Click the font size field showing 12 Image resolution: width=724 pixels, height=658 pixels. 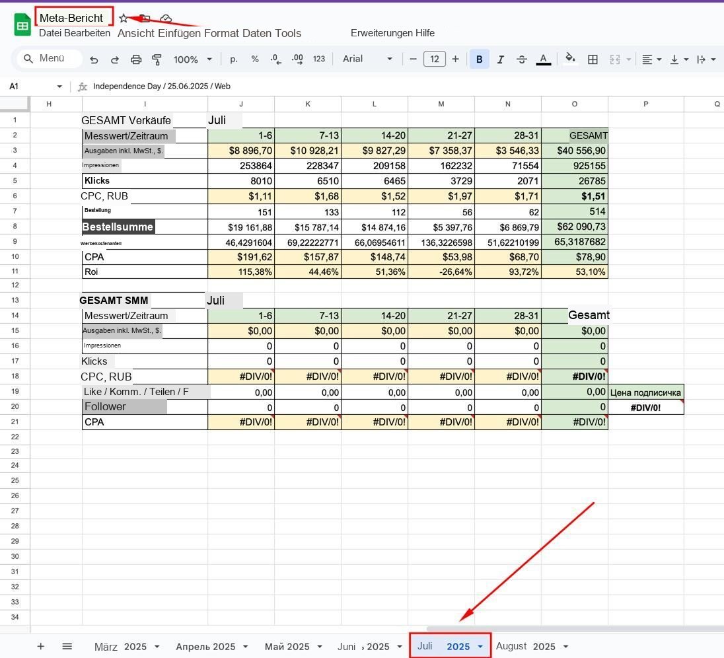[435, 59]
